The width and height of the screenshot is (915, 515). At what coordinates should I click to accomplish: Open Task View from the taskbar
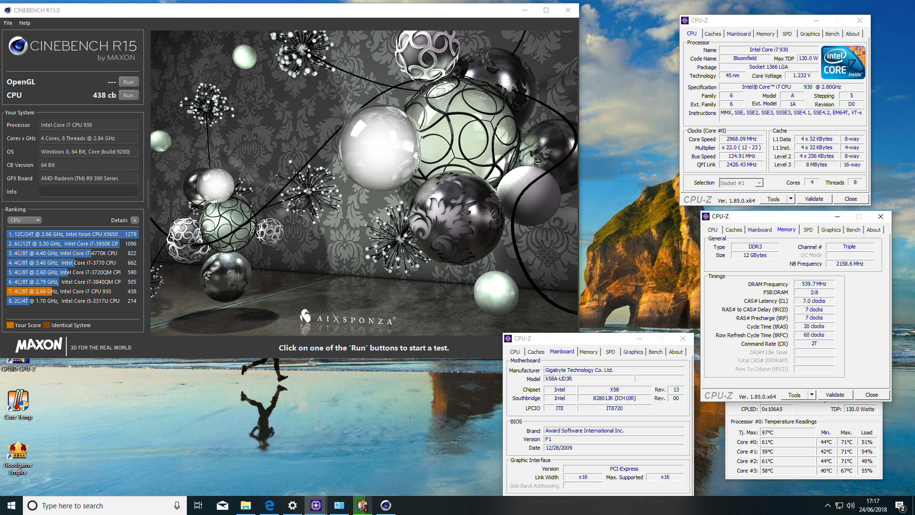point(198,505)
